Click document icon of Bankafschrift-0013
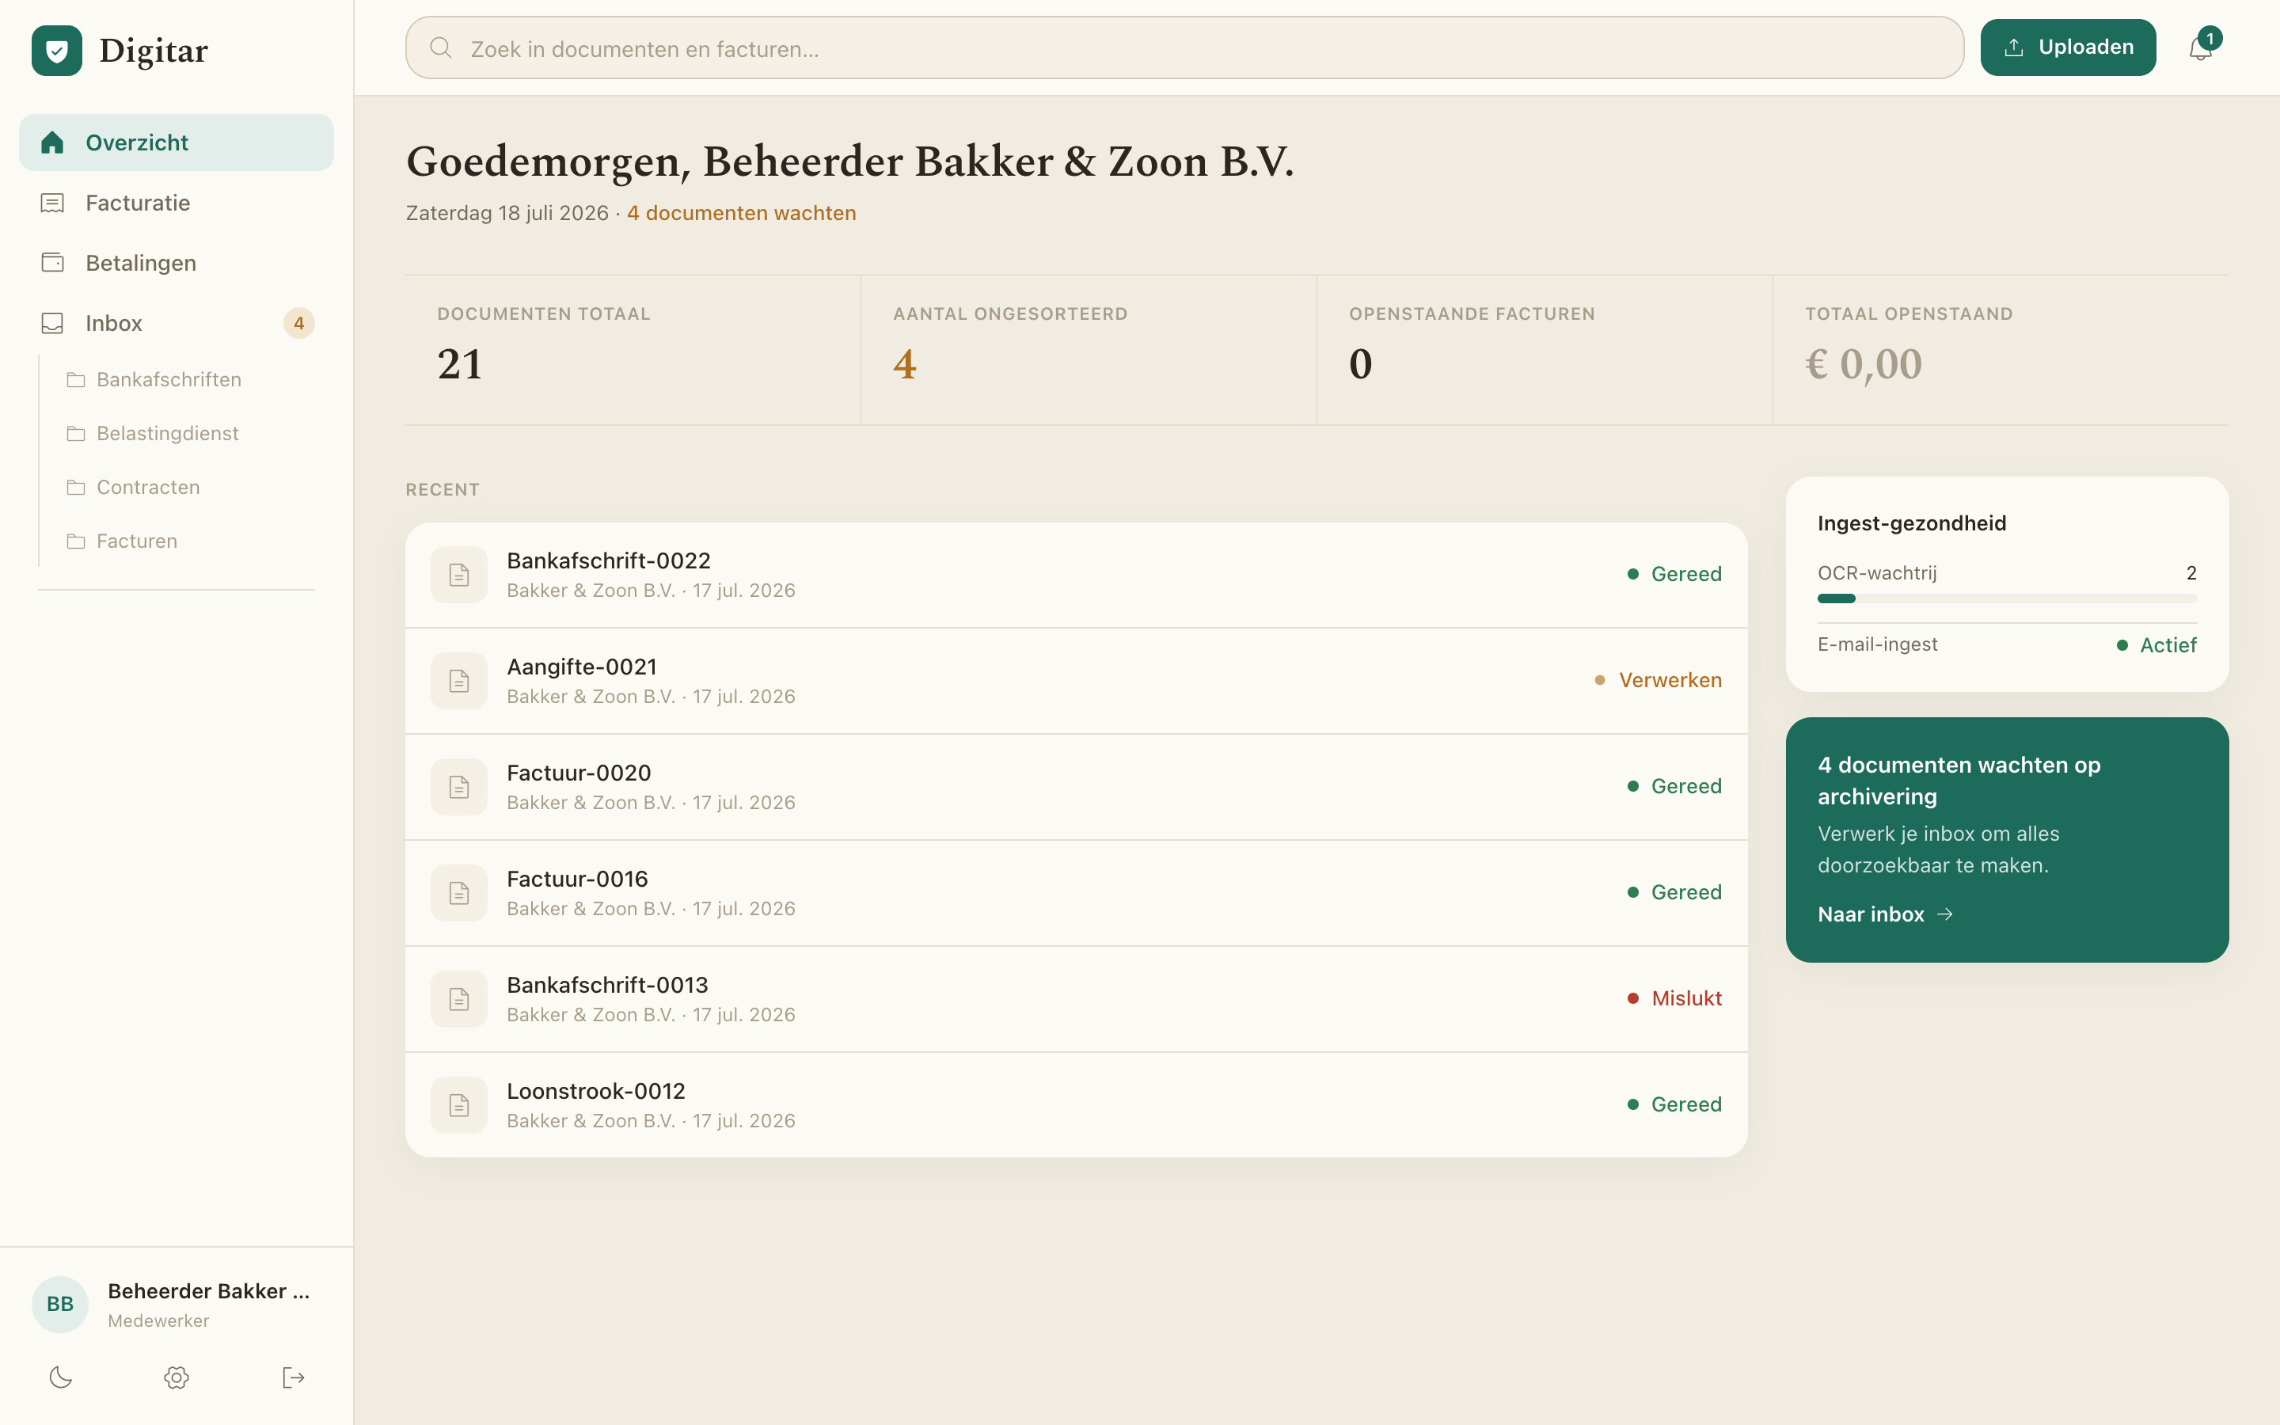 (x=459, y=999)
